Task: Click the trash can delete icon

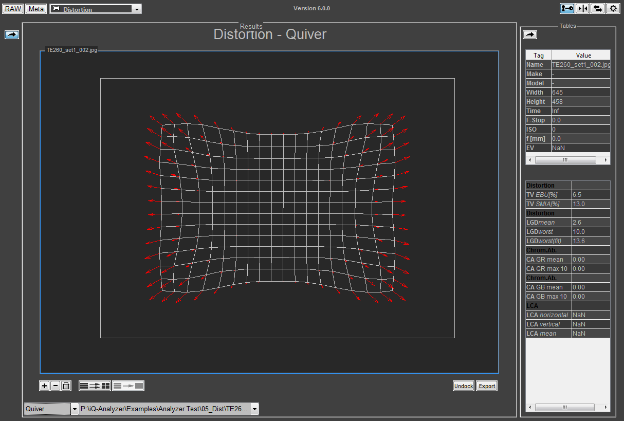Action: coord(66,386)
